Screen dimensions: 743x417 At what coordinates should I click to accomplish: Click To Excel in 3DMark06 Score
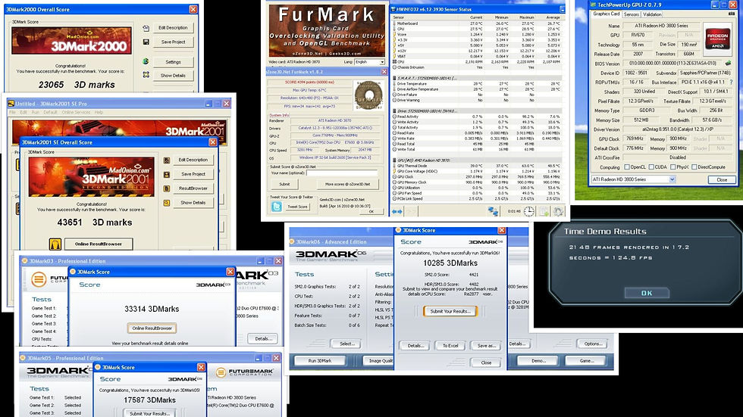[x=450, y=346]
